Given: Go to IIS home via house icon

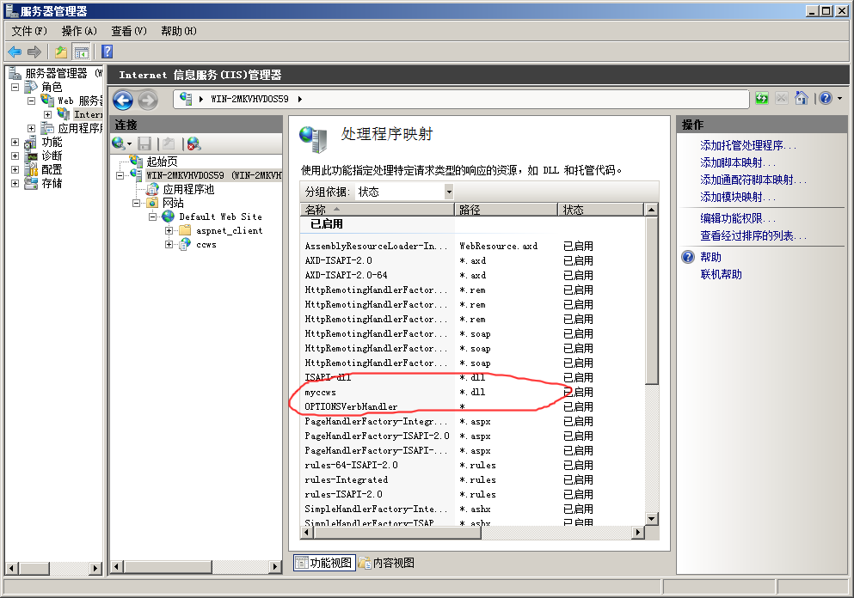Looking at the screenshot, I should click(x=802, y=99).
